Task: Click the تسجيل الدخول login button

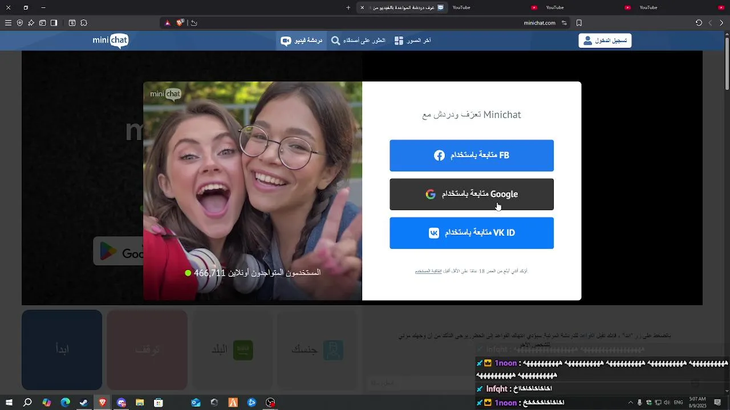Action: click(x=605, y=40)
